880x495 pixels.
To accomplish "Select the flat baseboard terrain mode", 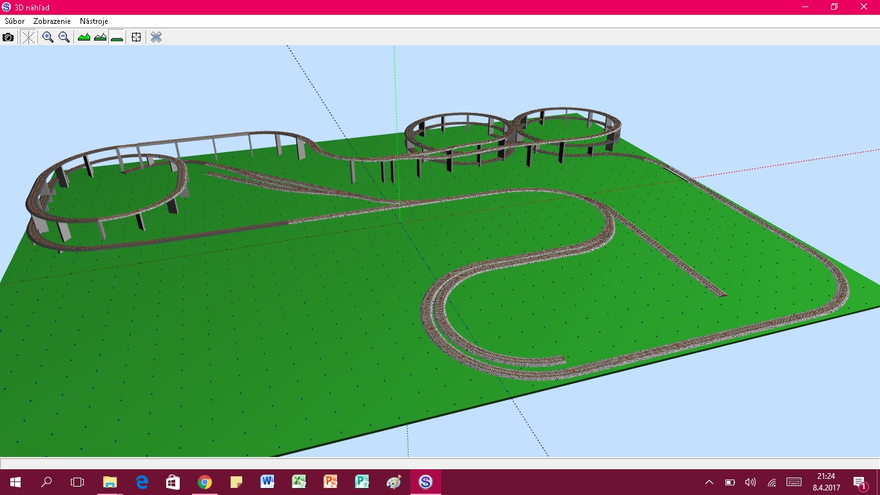I will click(x=117, y=37).
